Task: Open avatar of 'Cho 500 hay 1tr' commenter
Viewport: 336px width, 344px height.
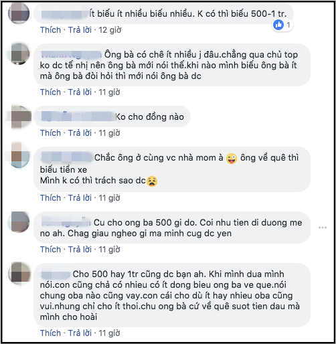Action: (19, 274)
